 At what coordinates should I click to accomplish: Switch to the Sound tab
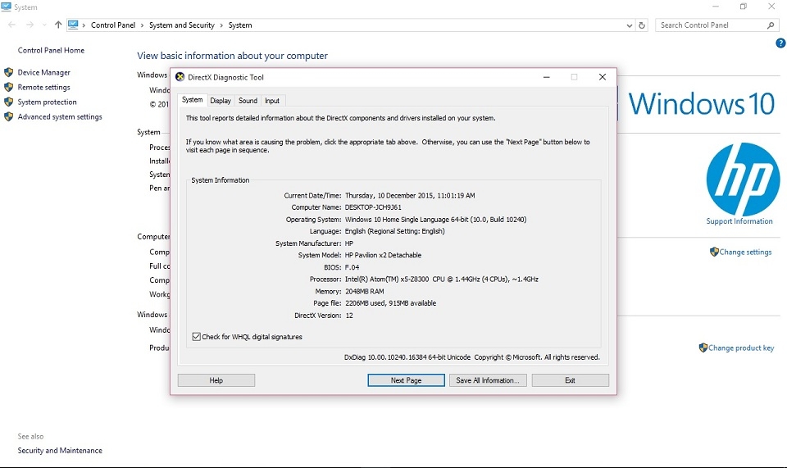[x=248, y=100]
